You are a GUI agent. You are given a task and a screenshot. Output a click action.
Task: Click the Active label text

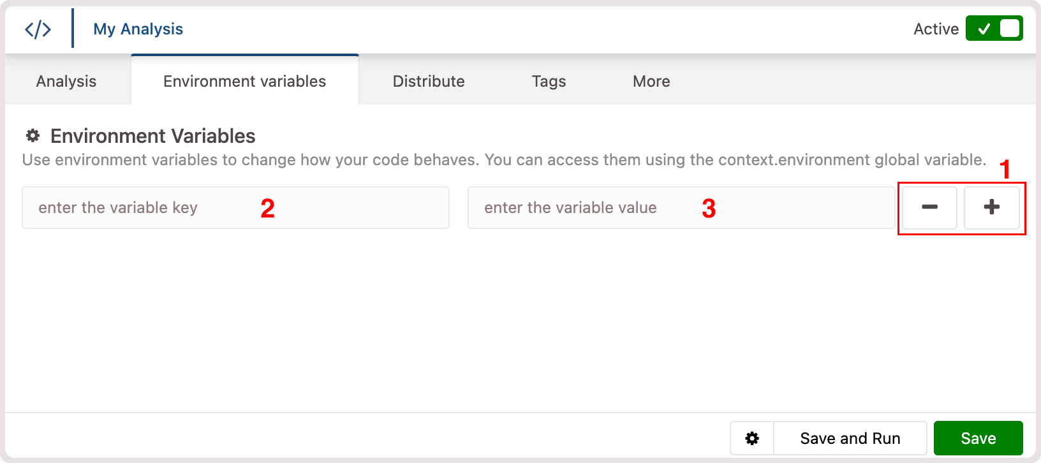936,29
